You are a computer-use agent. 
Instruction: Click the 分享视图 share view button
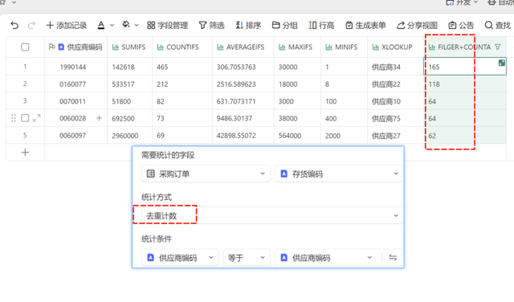click(x=418, y=25)
